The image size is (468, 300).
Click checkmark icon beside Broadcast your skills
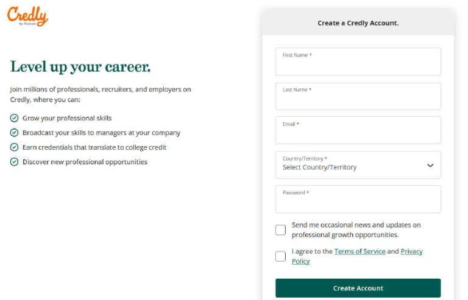pos(14,133)
